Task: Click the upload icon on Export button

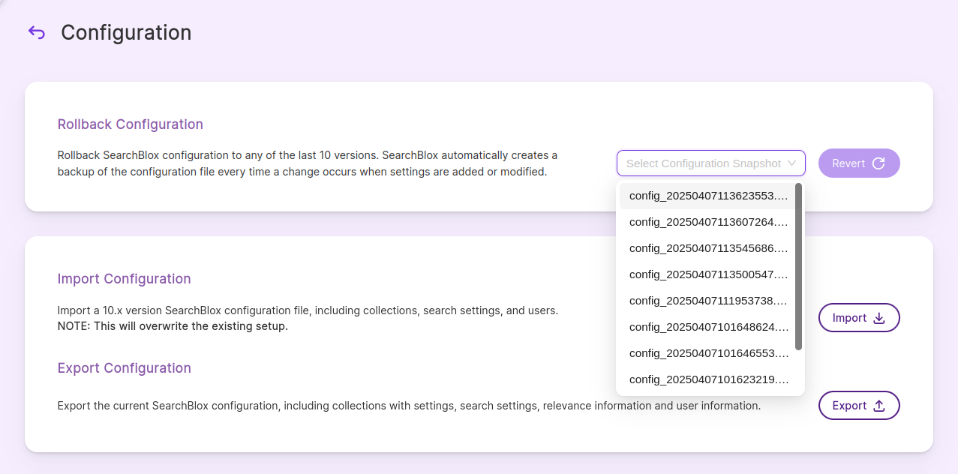Action: pos(879,406)
